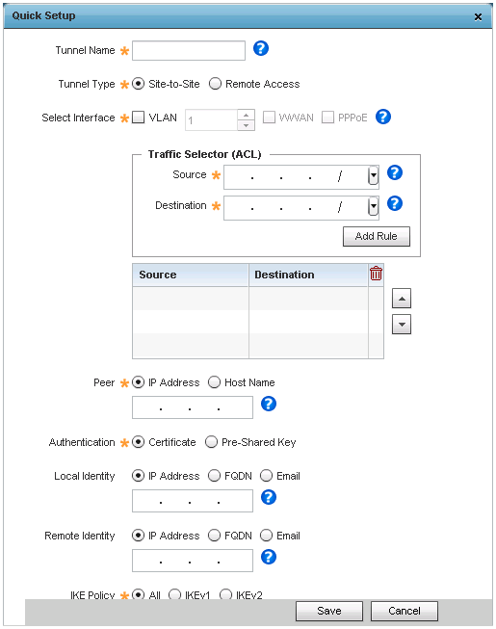Sort rules by Source column header
The image size is (496, 629).
click(x=191, y=275)
